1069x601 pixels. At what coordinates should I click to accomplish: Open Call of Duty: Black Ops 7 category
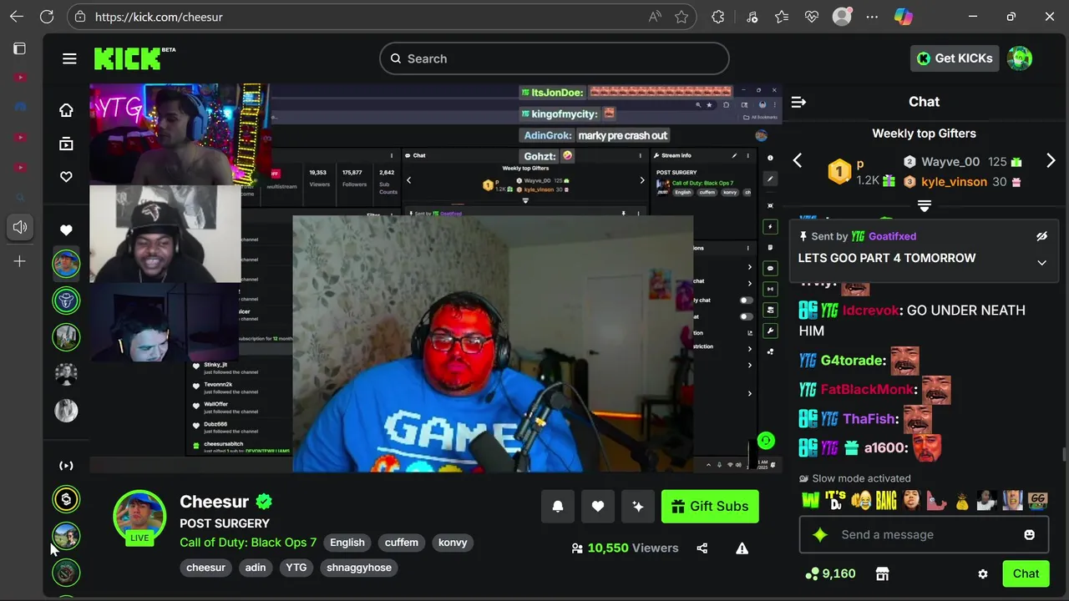point(248,543)
